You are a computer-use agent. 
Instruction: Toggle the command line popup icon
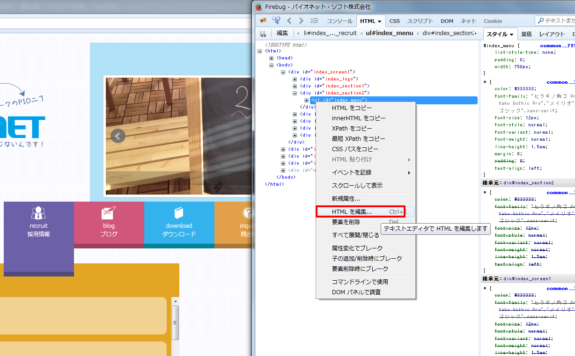click(315, 21)
